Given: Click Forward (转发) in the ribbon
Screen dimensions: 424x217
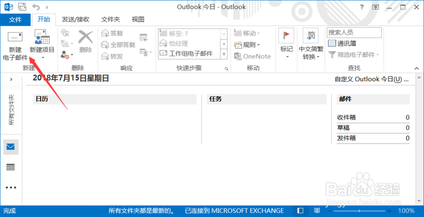Looking at the screenshot, I should tap(112, 56).
